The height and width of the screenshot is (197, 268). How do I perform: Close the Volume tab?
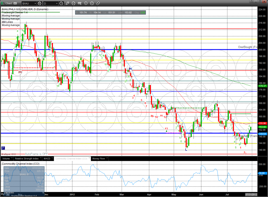pos(12,158)
